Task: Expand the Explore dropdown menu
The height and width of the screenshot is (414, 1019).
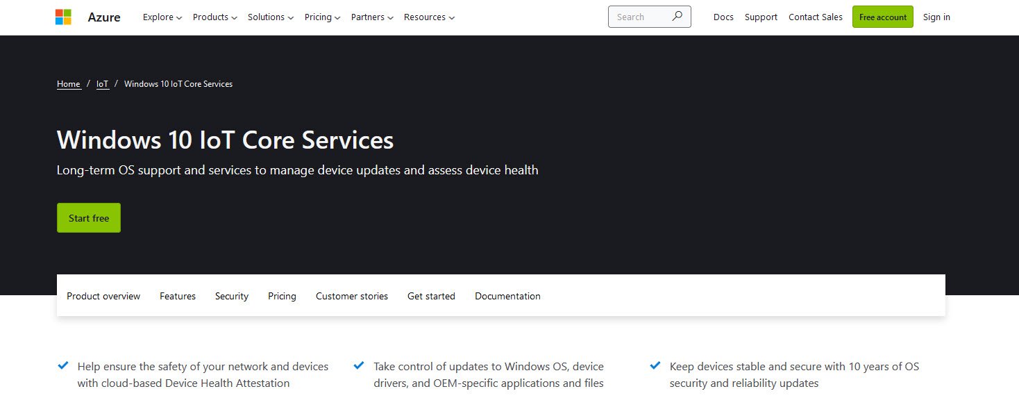Action: [x=162, y=17]
